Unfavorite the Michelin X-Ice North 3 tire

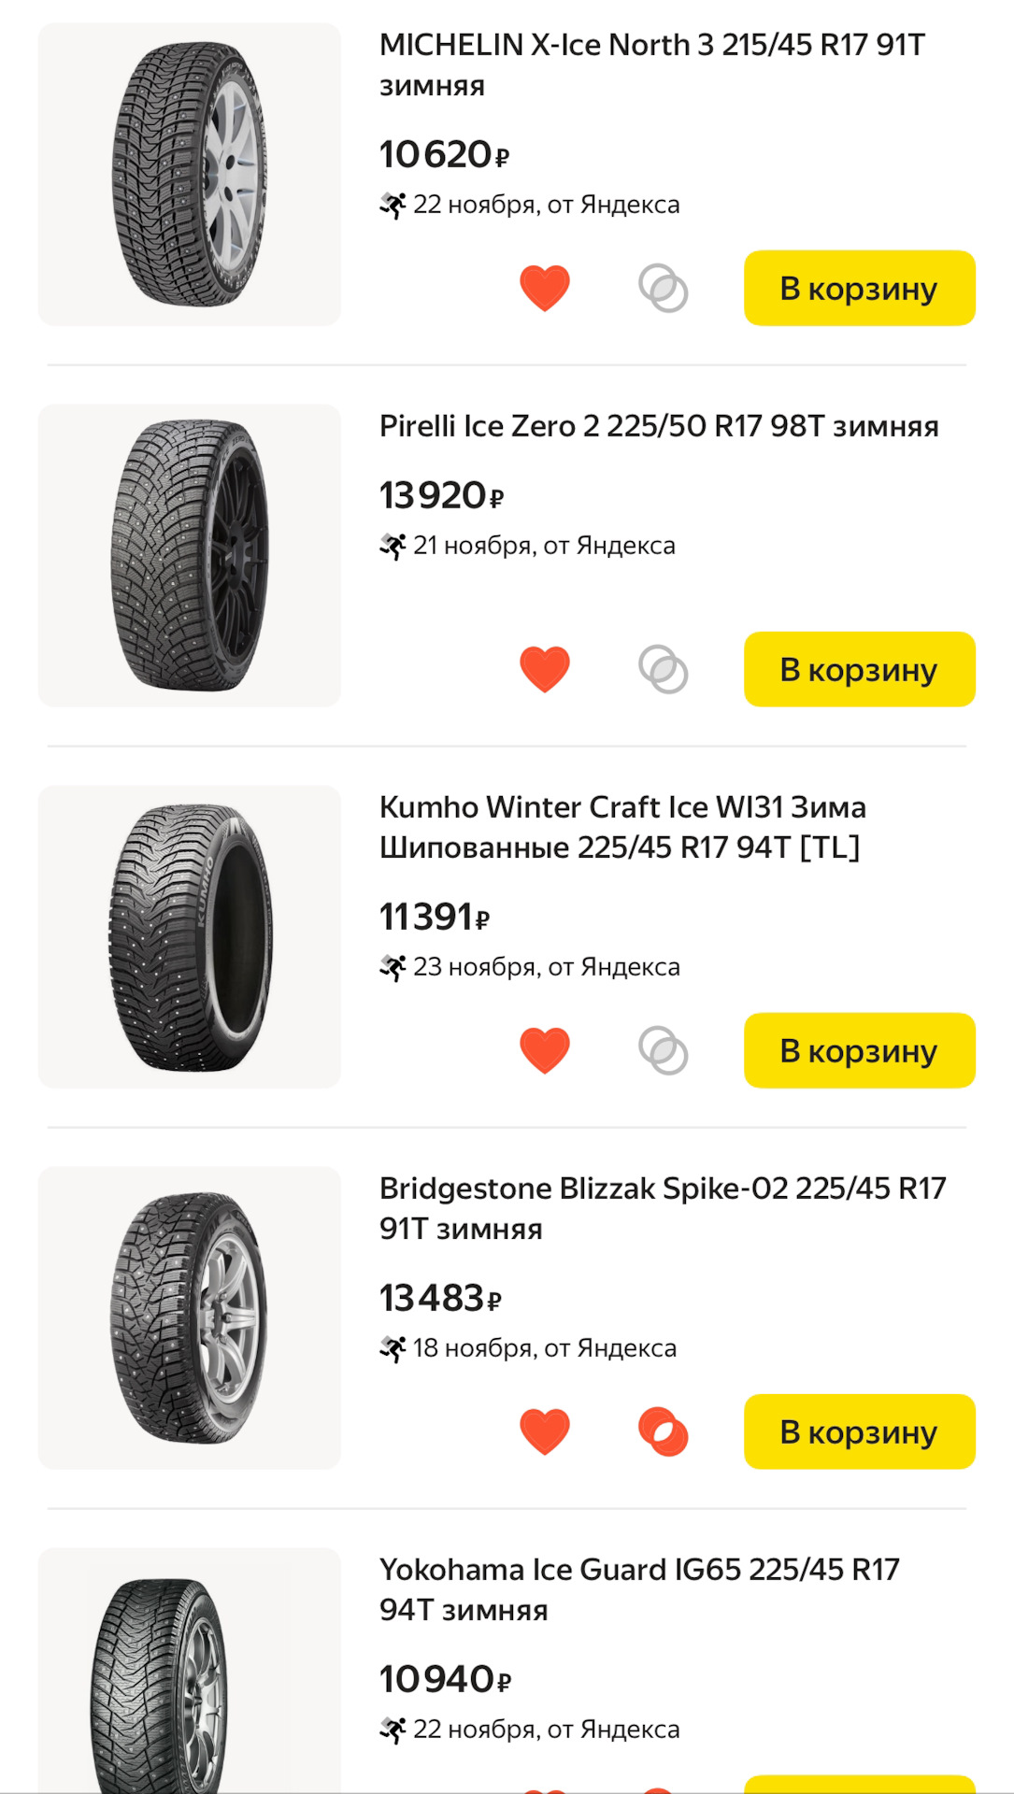544,288
